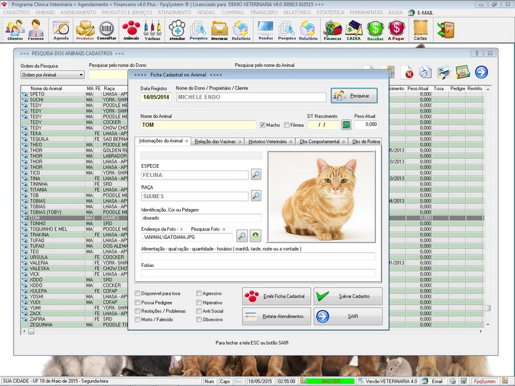
Task: Click the Pesquisar Foto magnifier icon
Action: [242, 235]
